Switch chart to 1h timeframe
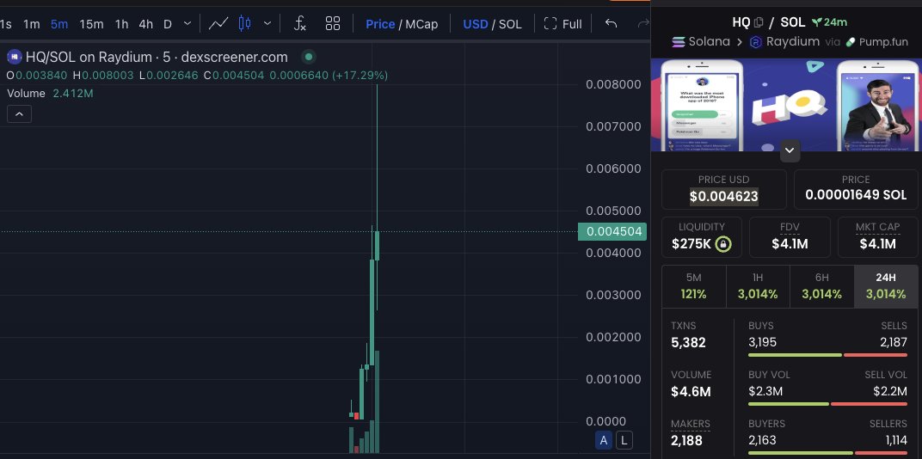Screen dimensions: 922x459 [121, 24]
